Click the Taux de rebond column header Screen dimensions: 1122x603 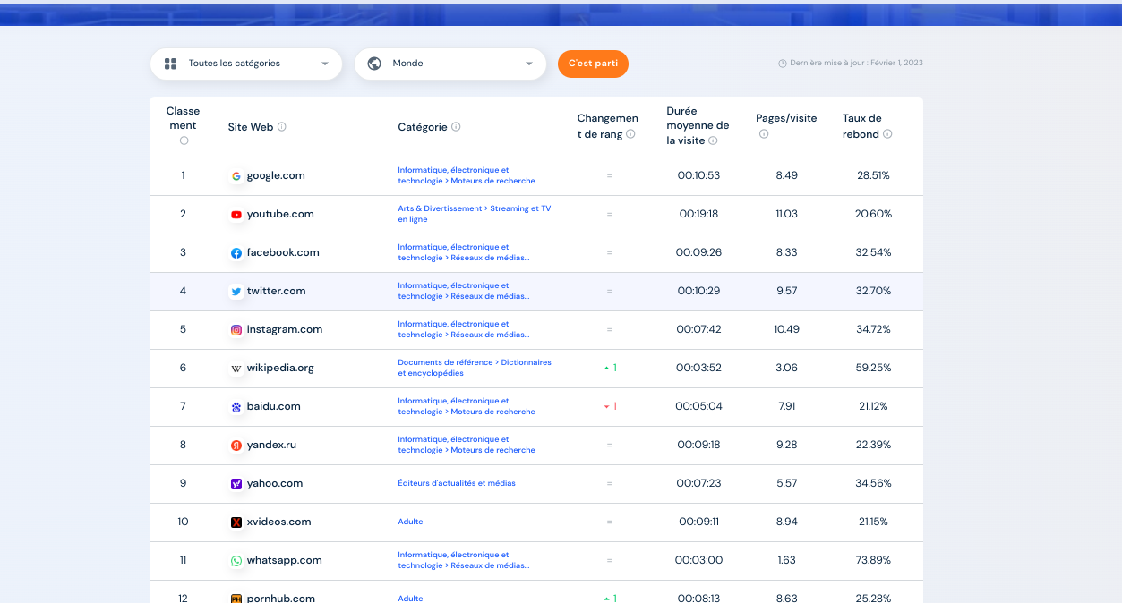pos(862,126)
